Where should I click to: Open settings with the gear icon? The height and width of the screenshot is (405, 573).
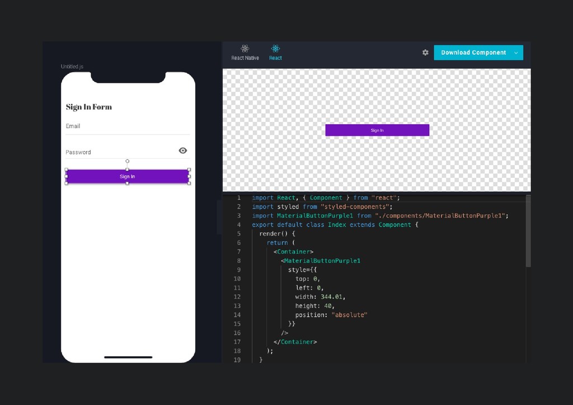point(425,53)
